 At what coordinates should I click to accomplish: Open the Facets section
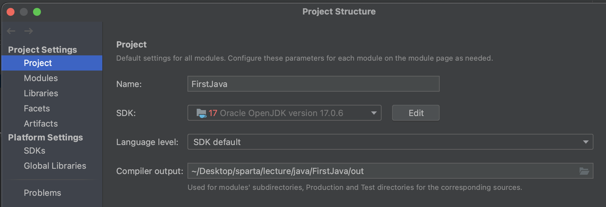[x=37, y=108]
